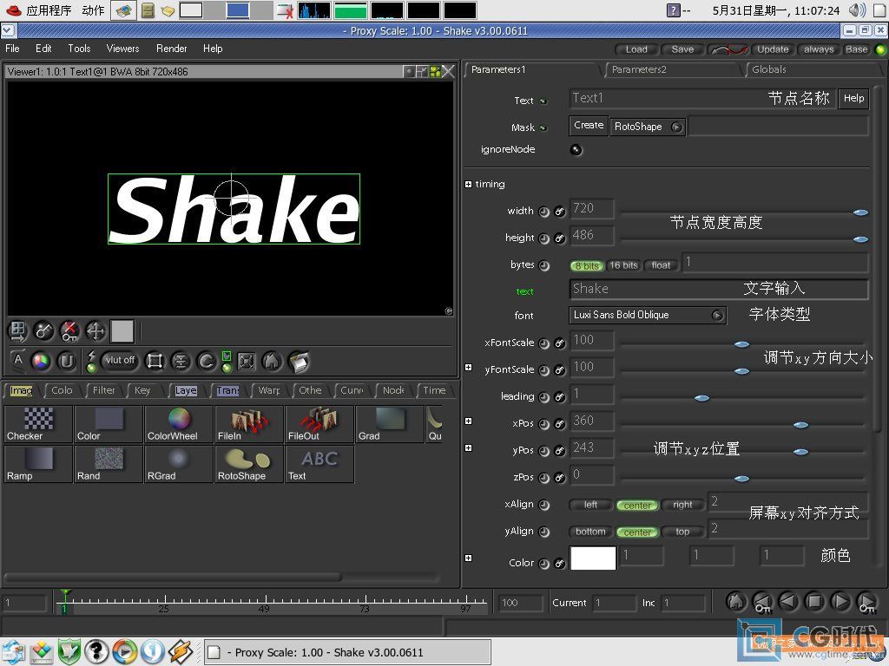This screenshot has height=666, width=889.
Task: Click the A icon in the viewer toolbar
Action: click(18, 360)
